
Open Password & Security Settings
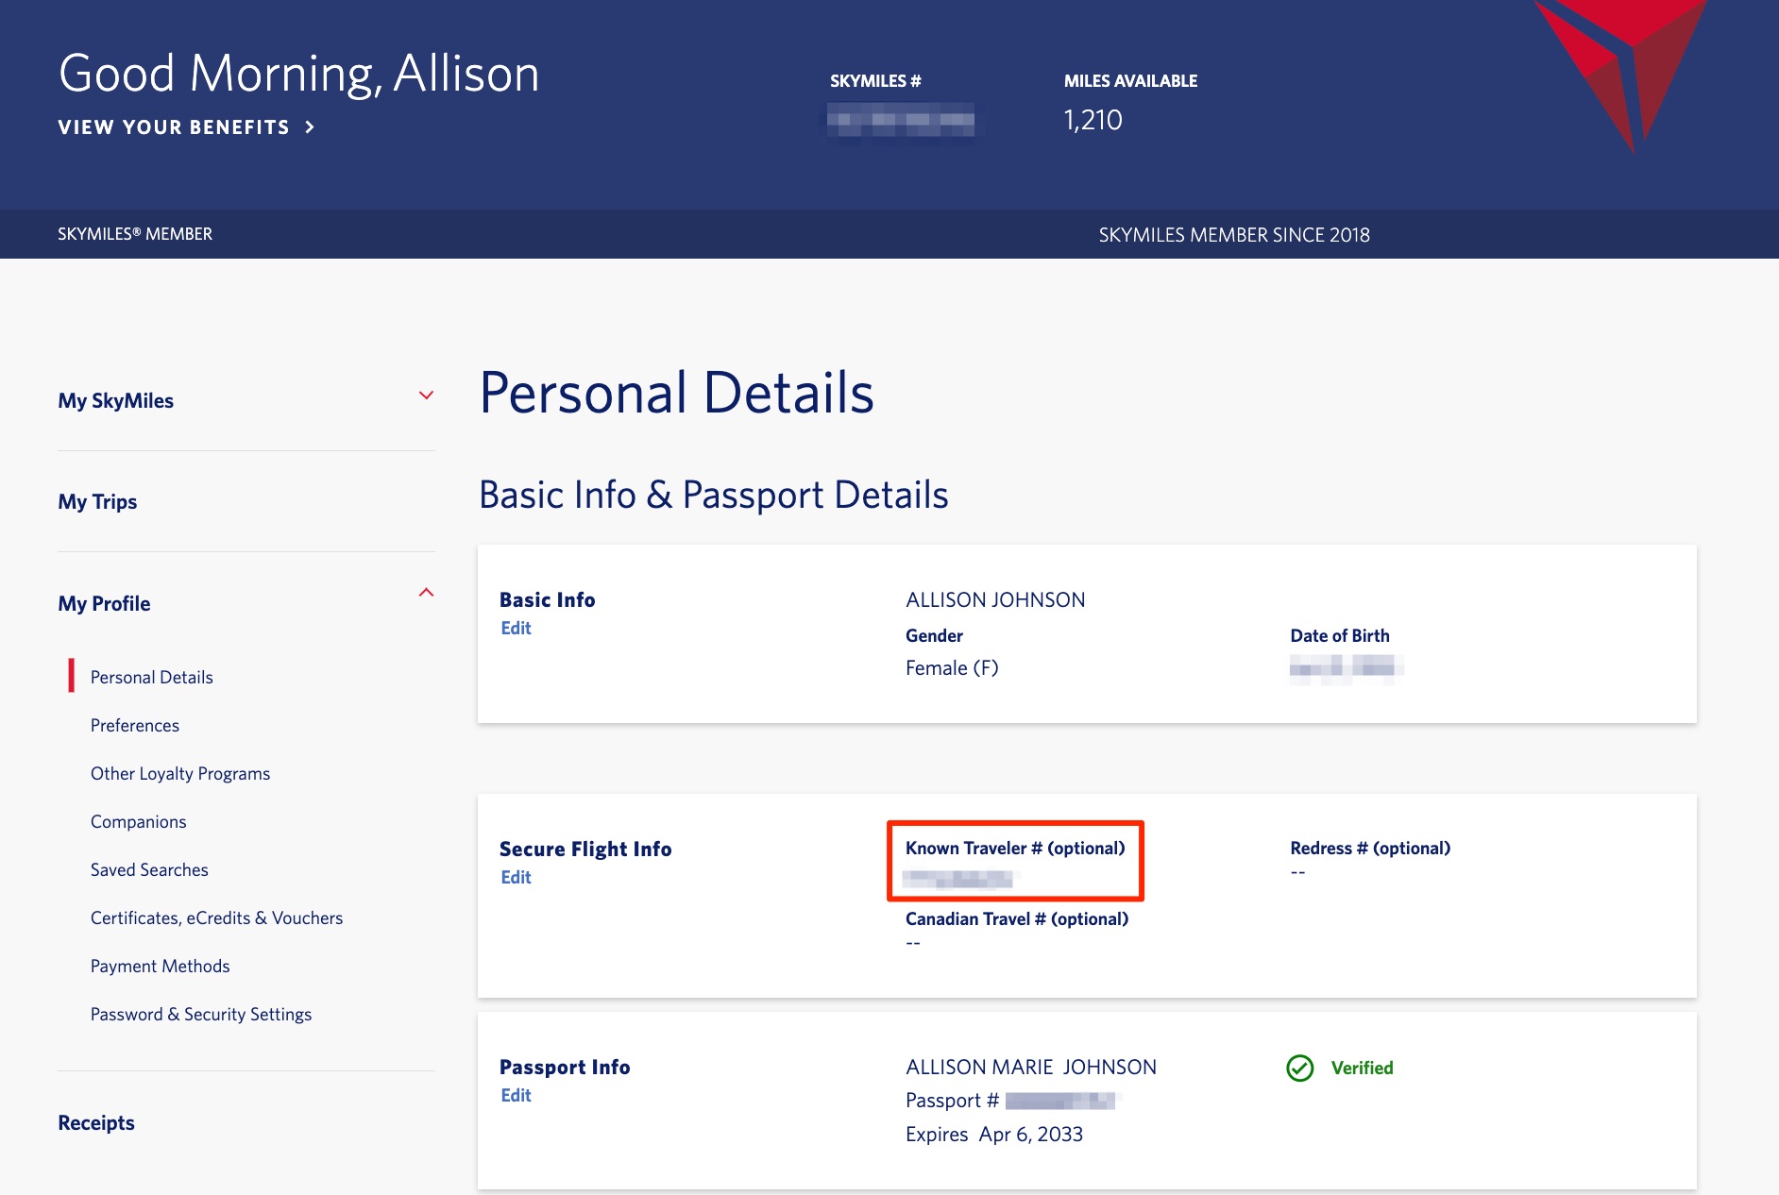click(x=200, y=1014)
